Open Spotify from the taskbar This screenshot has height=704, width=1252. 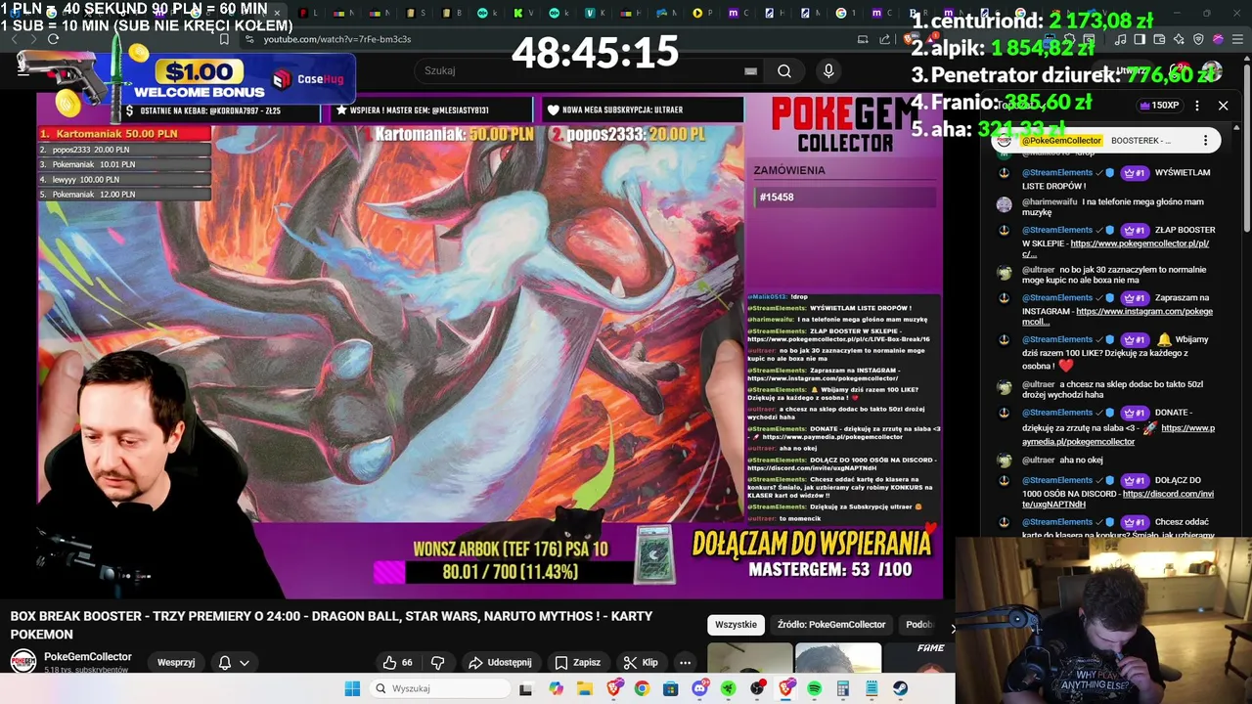coord(815,688)
